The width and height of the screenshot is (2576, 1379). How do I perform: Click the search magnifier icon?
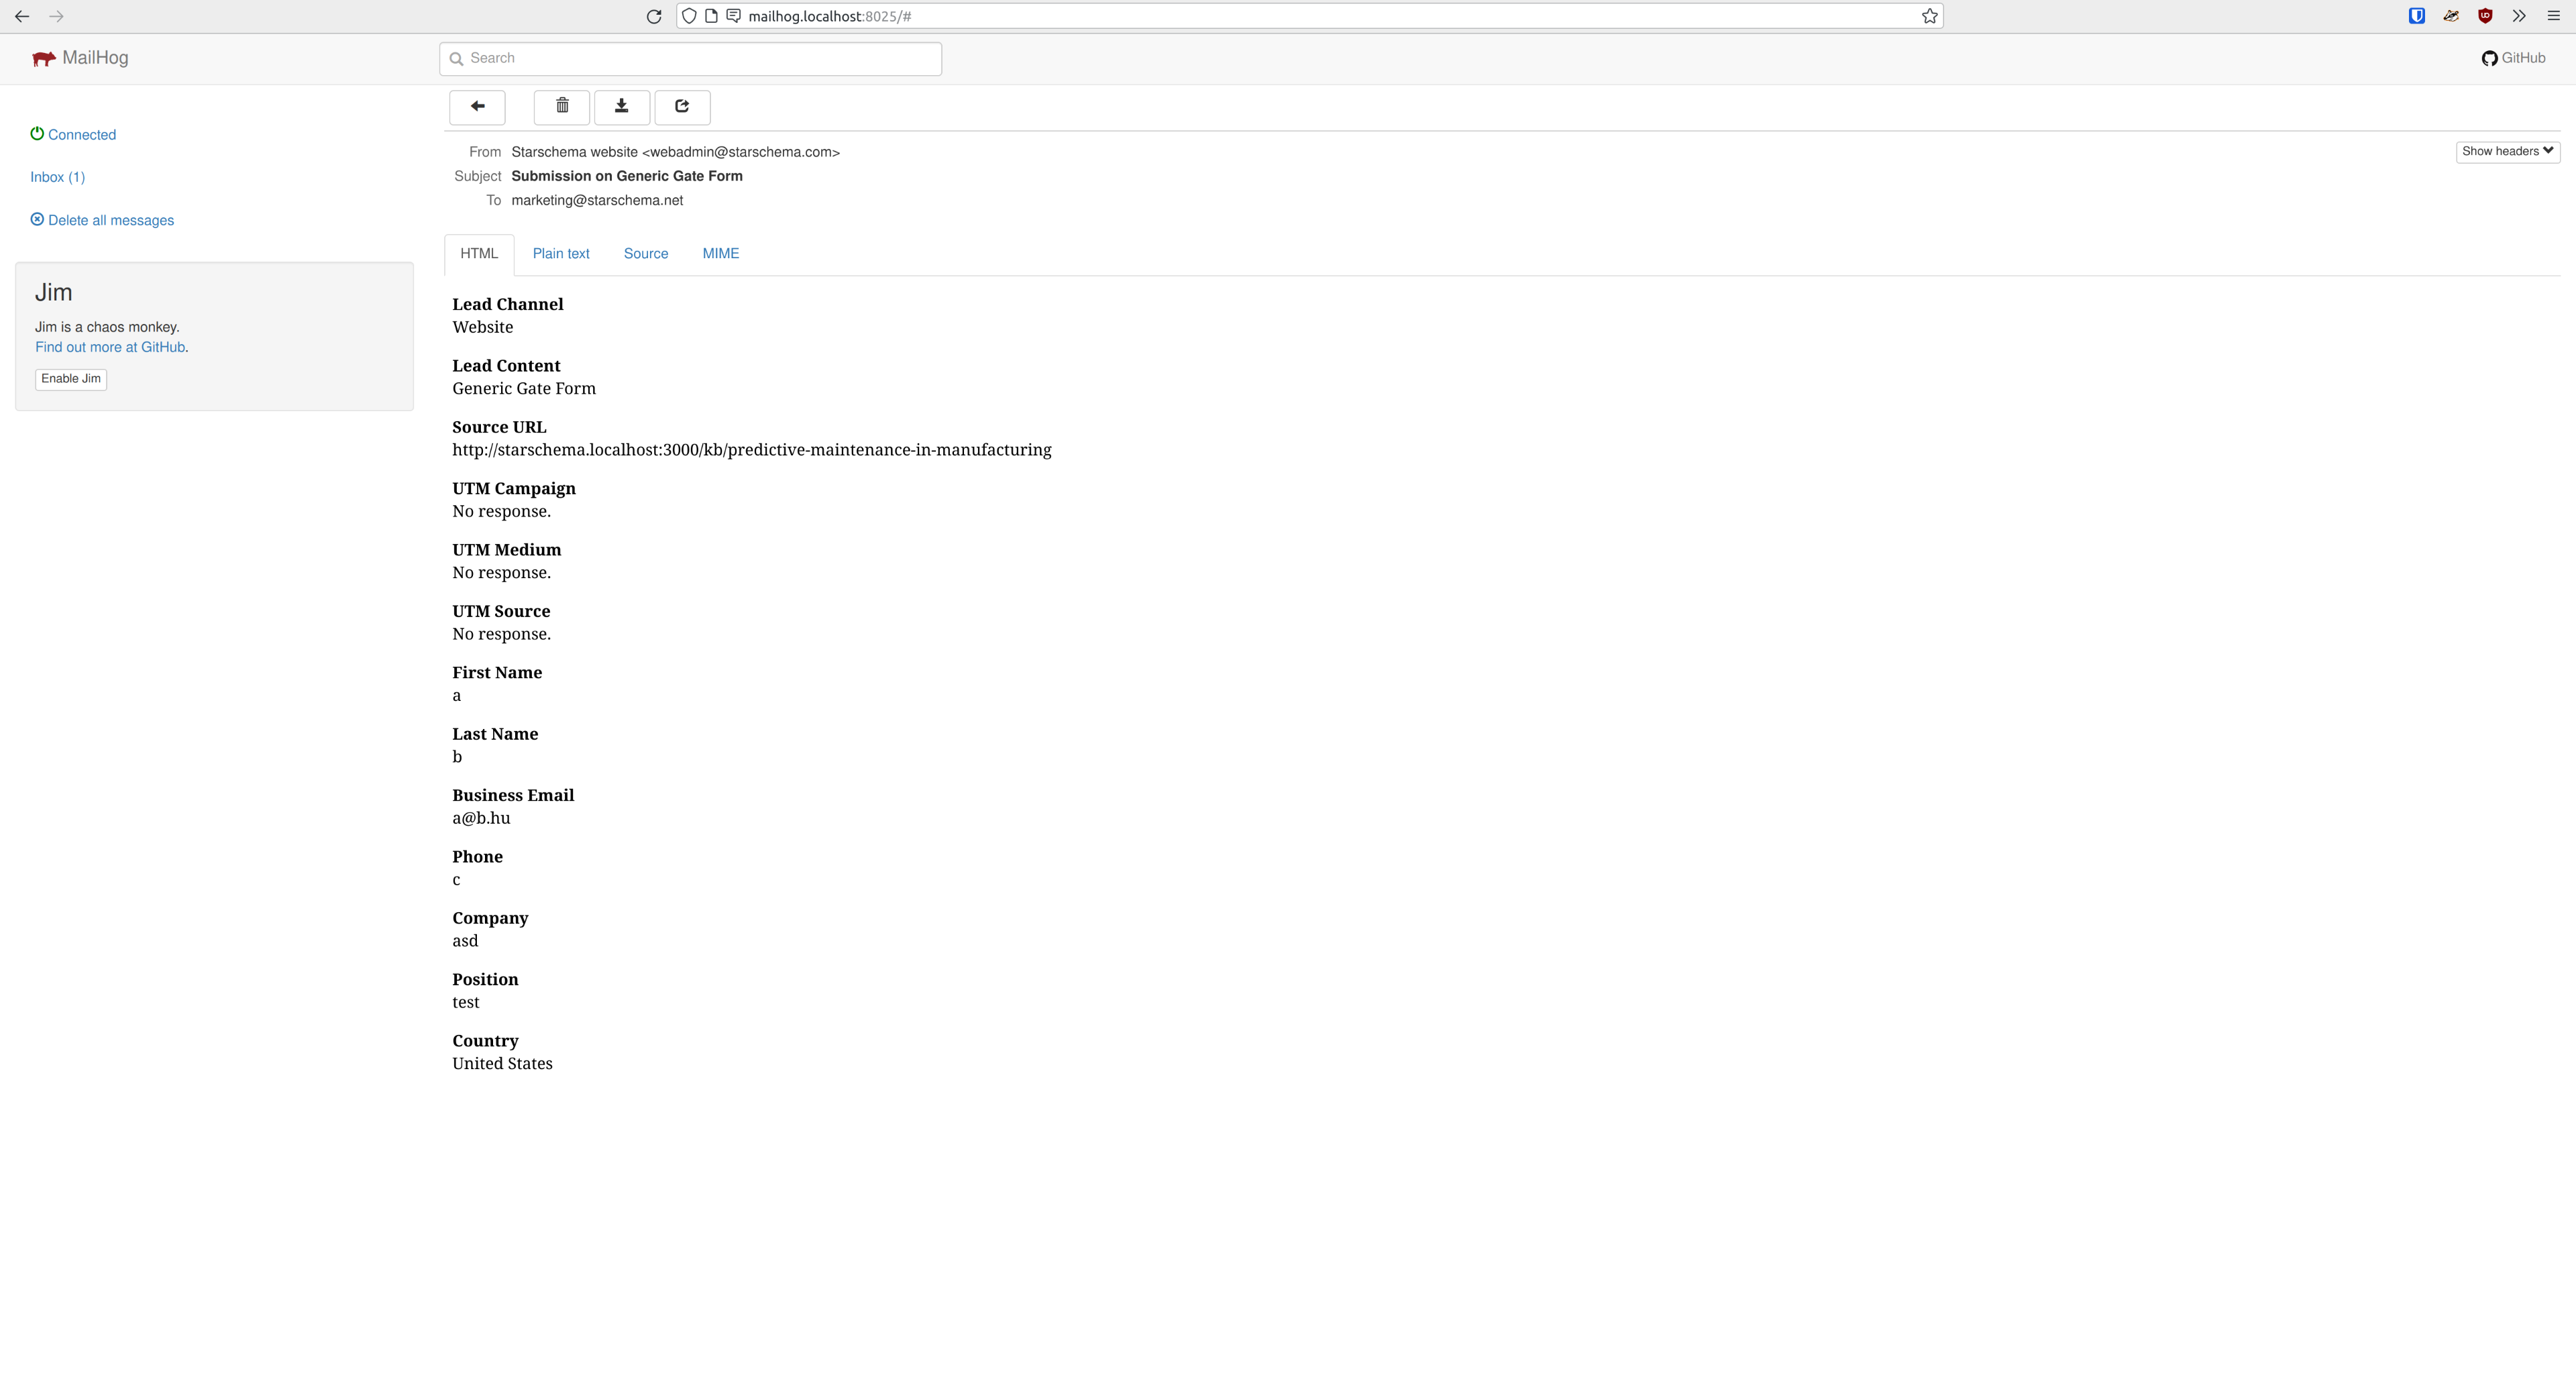point(456,58)
